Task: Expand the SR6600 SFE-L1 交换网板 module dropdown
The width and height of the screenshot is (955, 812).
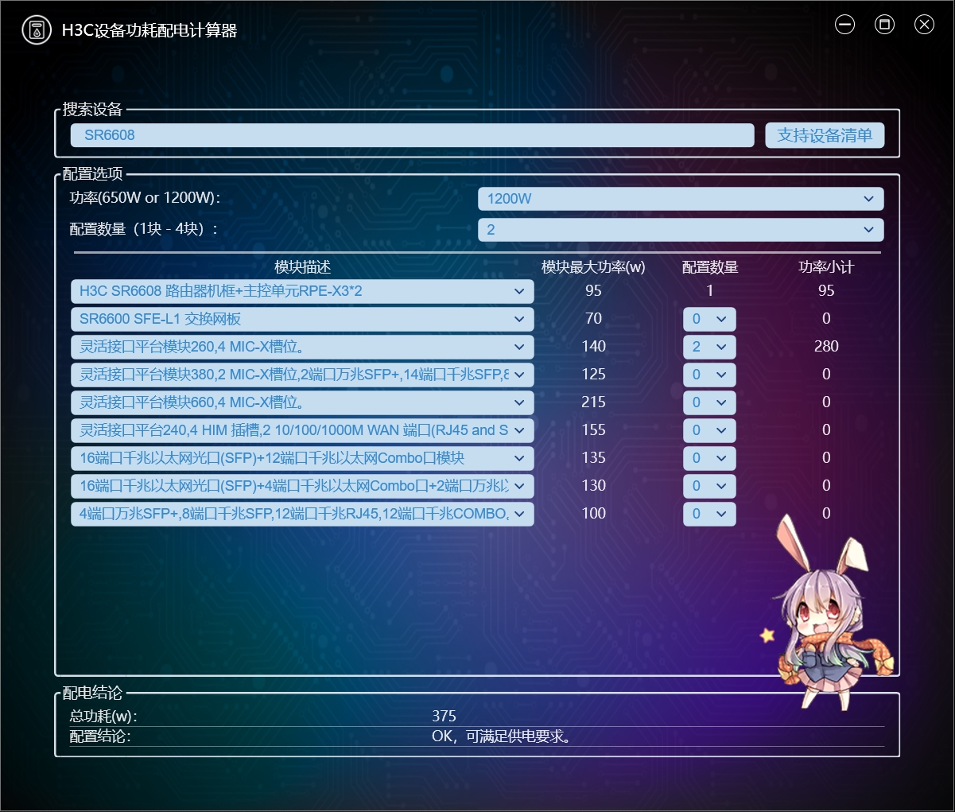Action: pyautogui.click(x=302, y=319)
